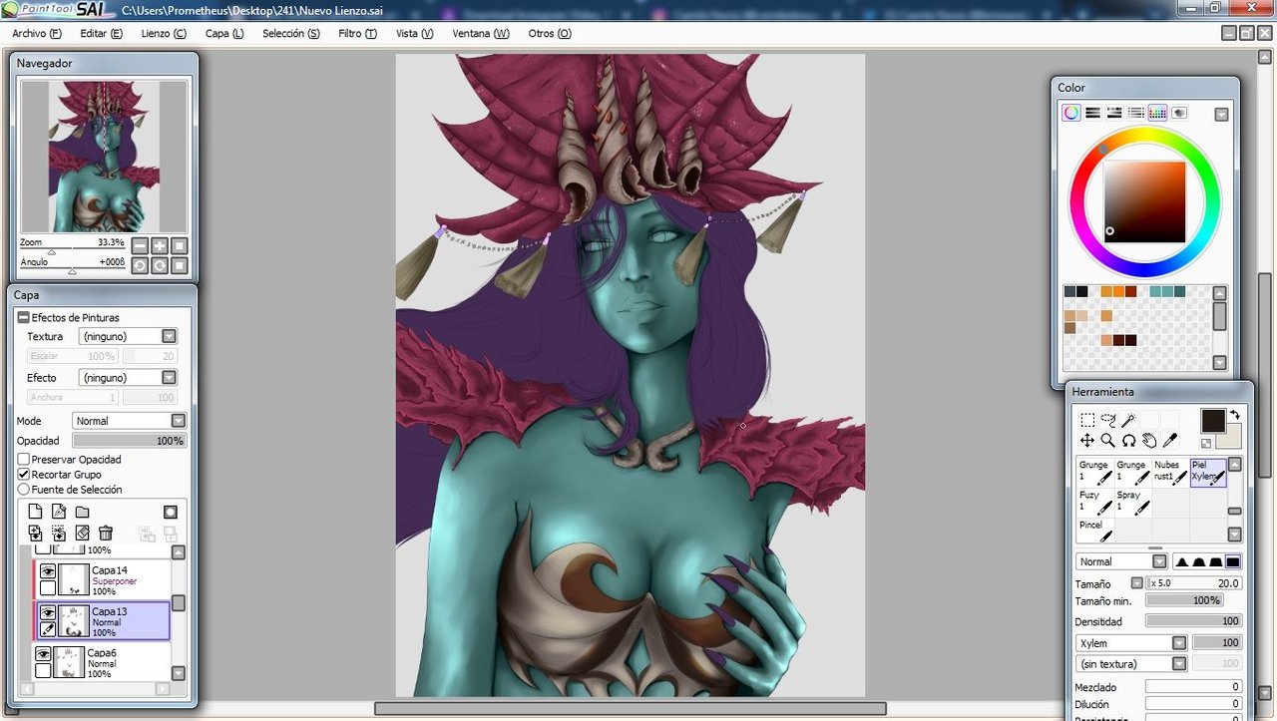Select the Rotate view tool
This screenshot has height=721, width=1277.
click(1128, 440)
